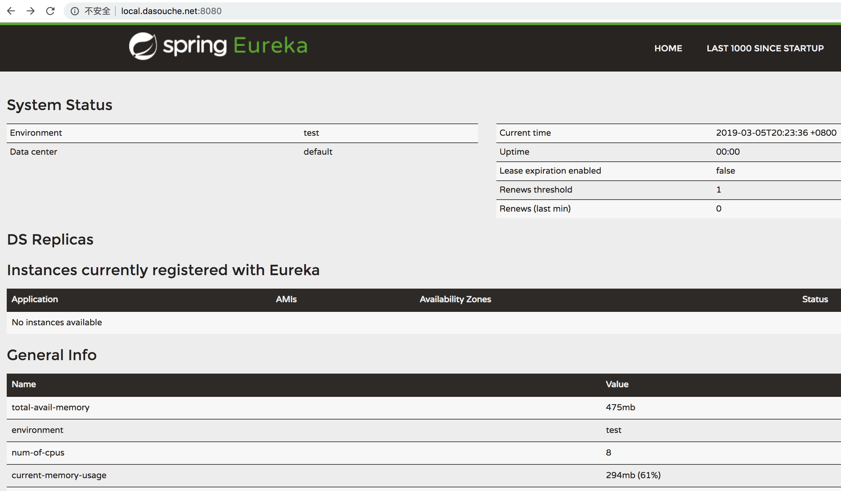Click the Renews (last min) value 0

pyautogui.click(x=719, y=209)
